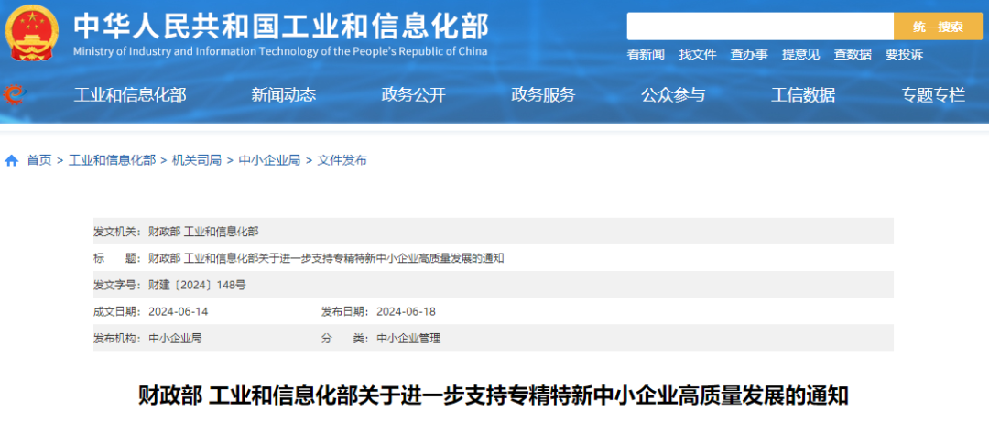This screenshot has height=422, width=989.
Task: Select the 工信数据 navigation menu
Action: [x=803, y=94]
